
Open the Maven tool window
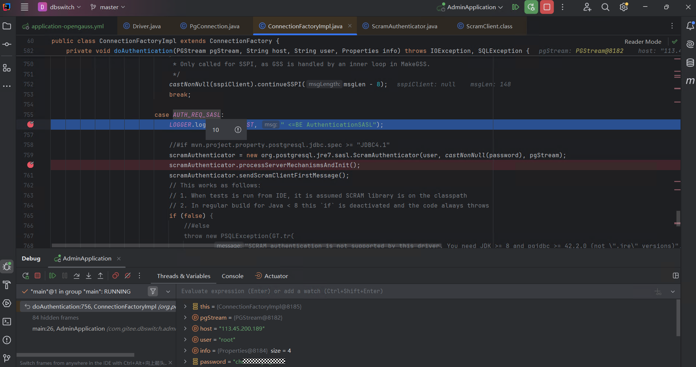(x=690, y=81)
